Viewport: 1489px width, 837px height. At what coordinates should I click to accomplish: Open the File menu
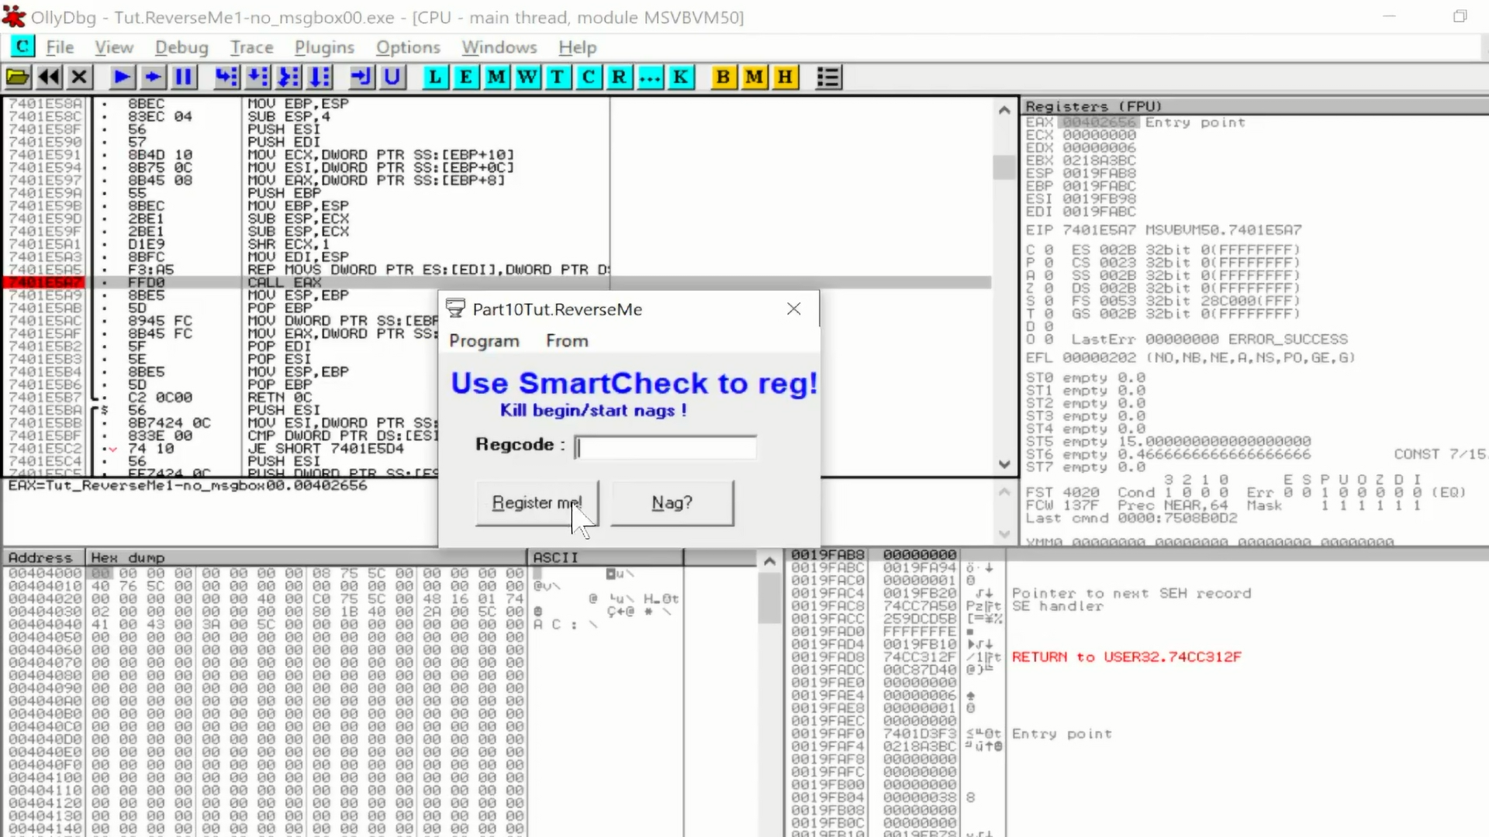[60, 47]
